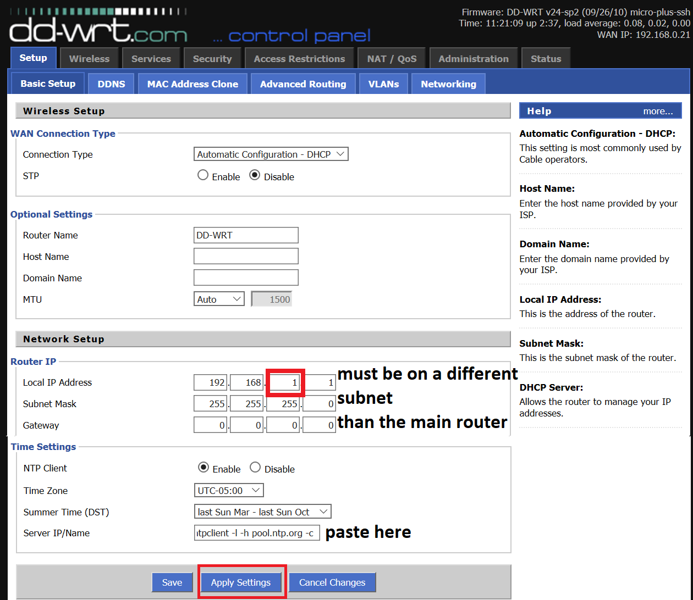This screenshot has width=693, height=600.
Task: View the Status tab
Action: [x=546, y=58]
